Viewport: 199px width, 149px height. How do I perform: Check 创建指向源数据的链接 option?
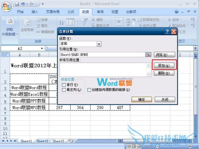coord(89,90)
